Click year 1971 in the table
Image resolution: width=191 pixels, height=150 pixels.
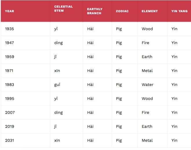pyautogui.click(x=10, y=71)
